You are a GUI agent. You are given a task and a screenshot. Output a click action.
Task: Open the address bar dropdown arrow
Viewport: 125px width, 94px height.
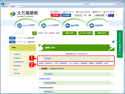[83, 4]
